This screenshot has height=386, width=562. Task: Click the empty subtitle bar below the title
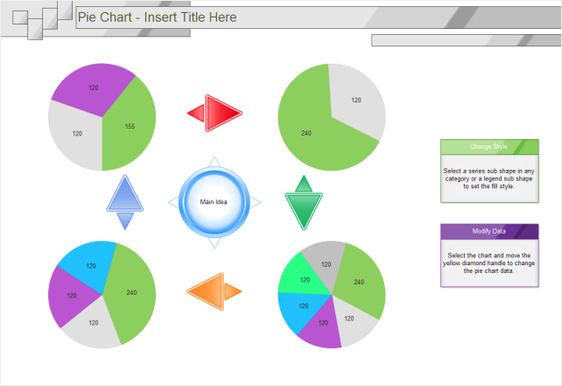click(x=466, y=40)
